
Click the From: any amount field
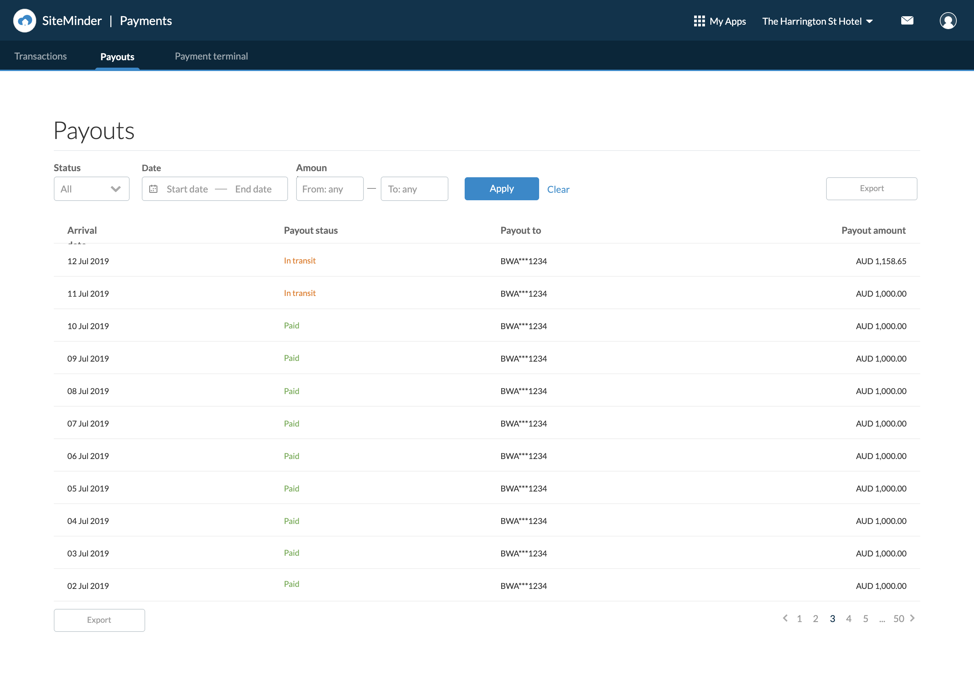point(330,189)
